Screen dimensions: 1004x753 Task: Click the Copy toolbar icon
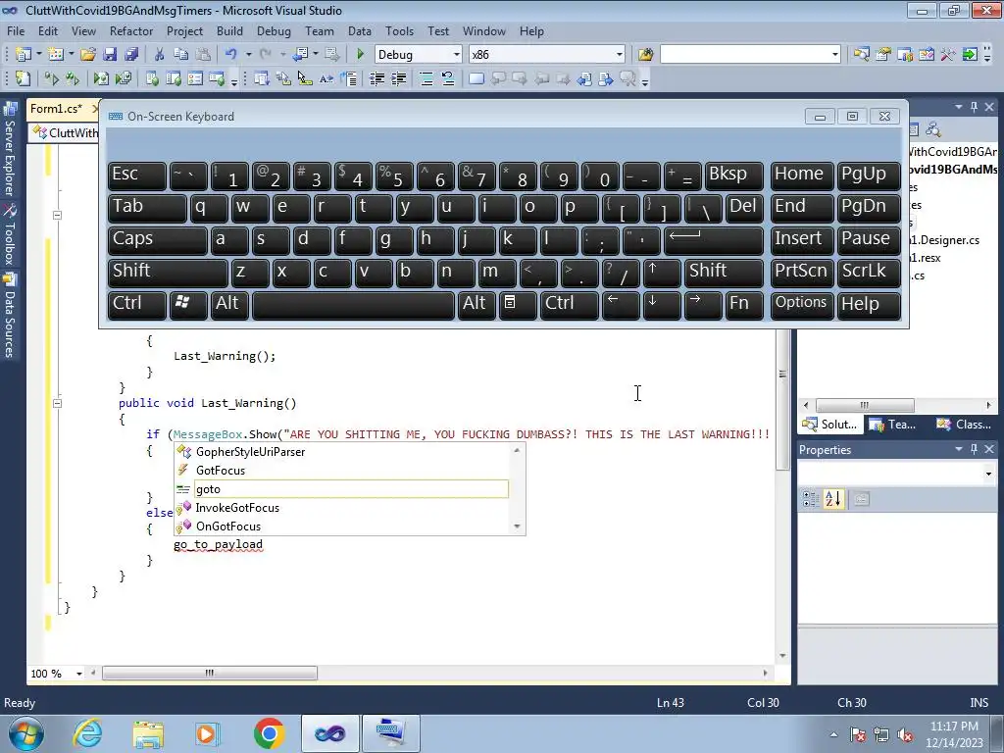[181, 55]
